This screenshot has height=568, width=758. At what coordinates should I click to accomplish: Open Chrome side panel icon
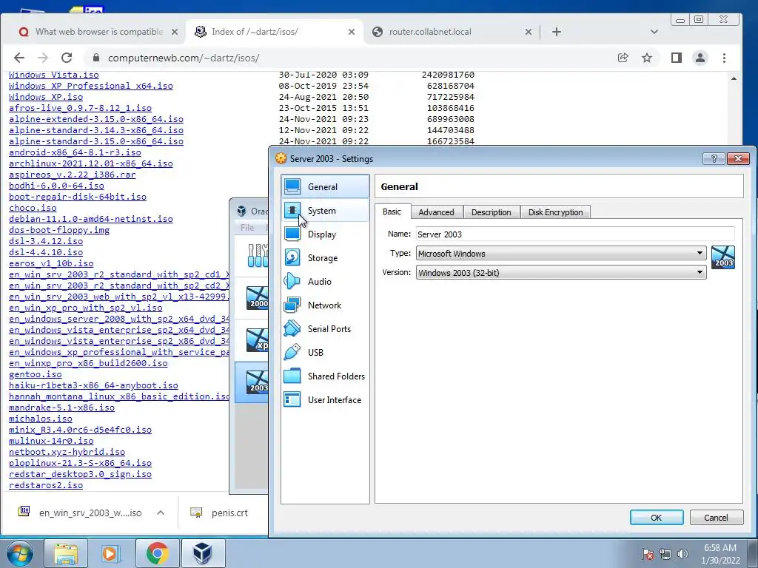pyautogui.click(x=677, y=58)
